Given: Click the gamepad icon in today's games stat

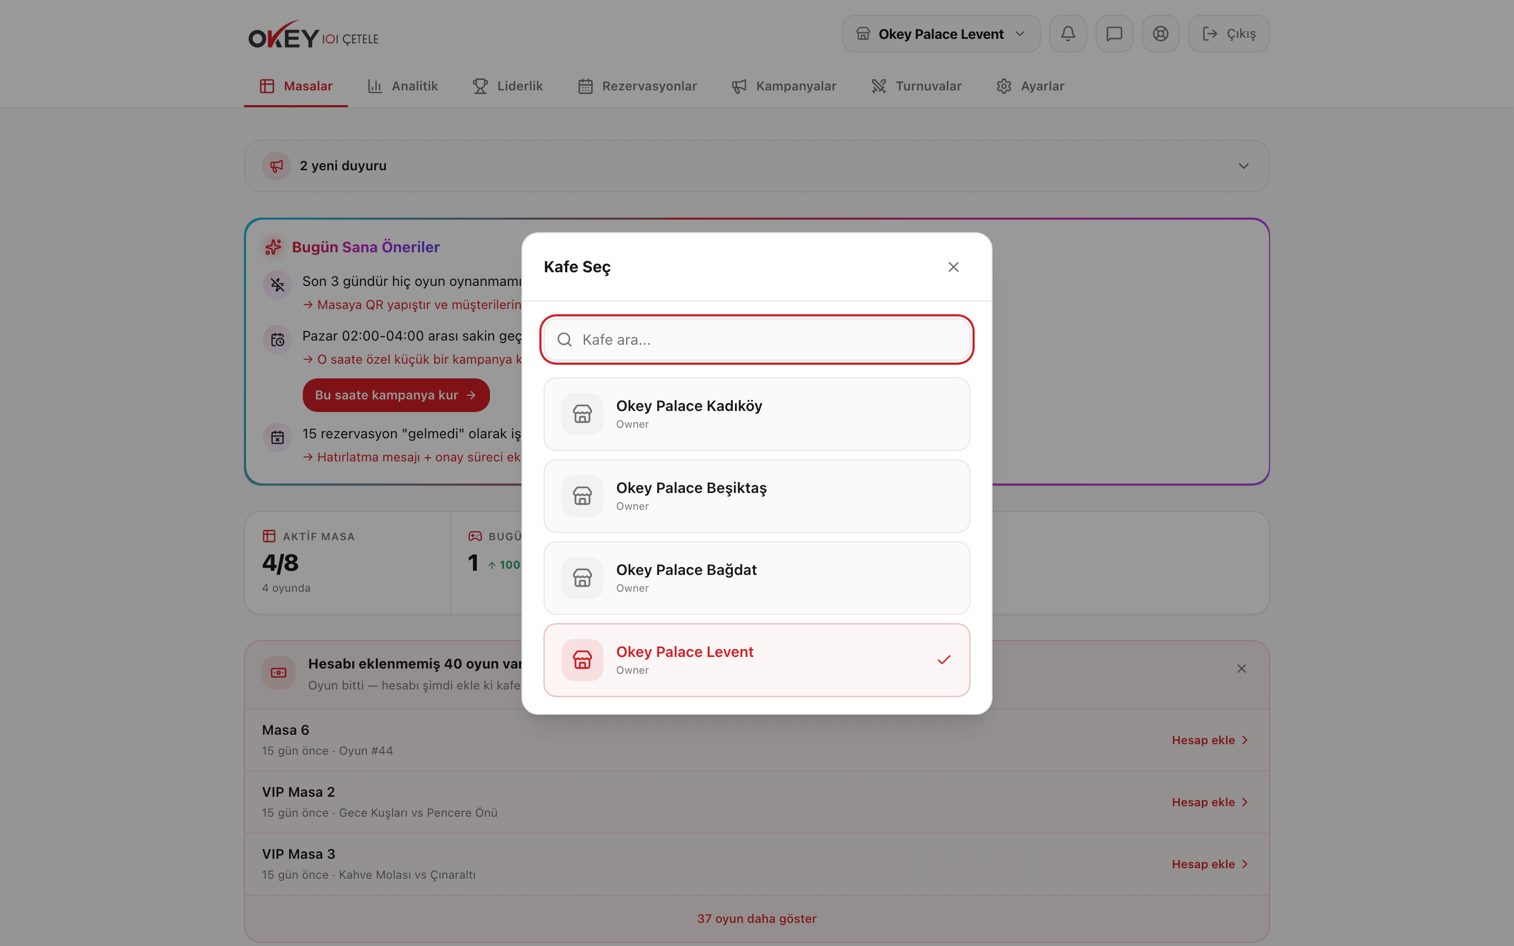Looking at the screenshot, I should (x=475, y=536).
